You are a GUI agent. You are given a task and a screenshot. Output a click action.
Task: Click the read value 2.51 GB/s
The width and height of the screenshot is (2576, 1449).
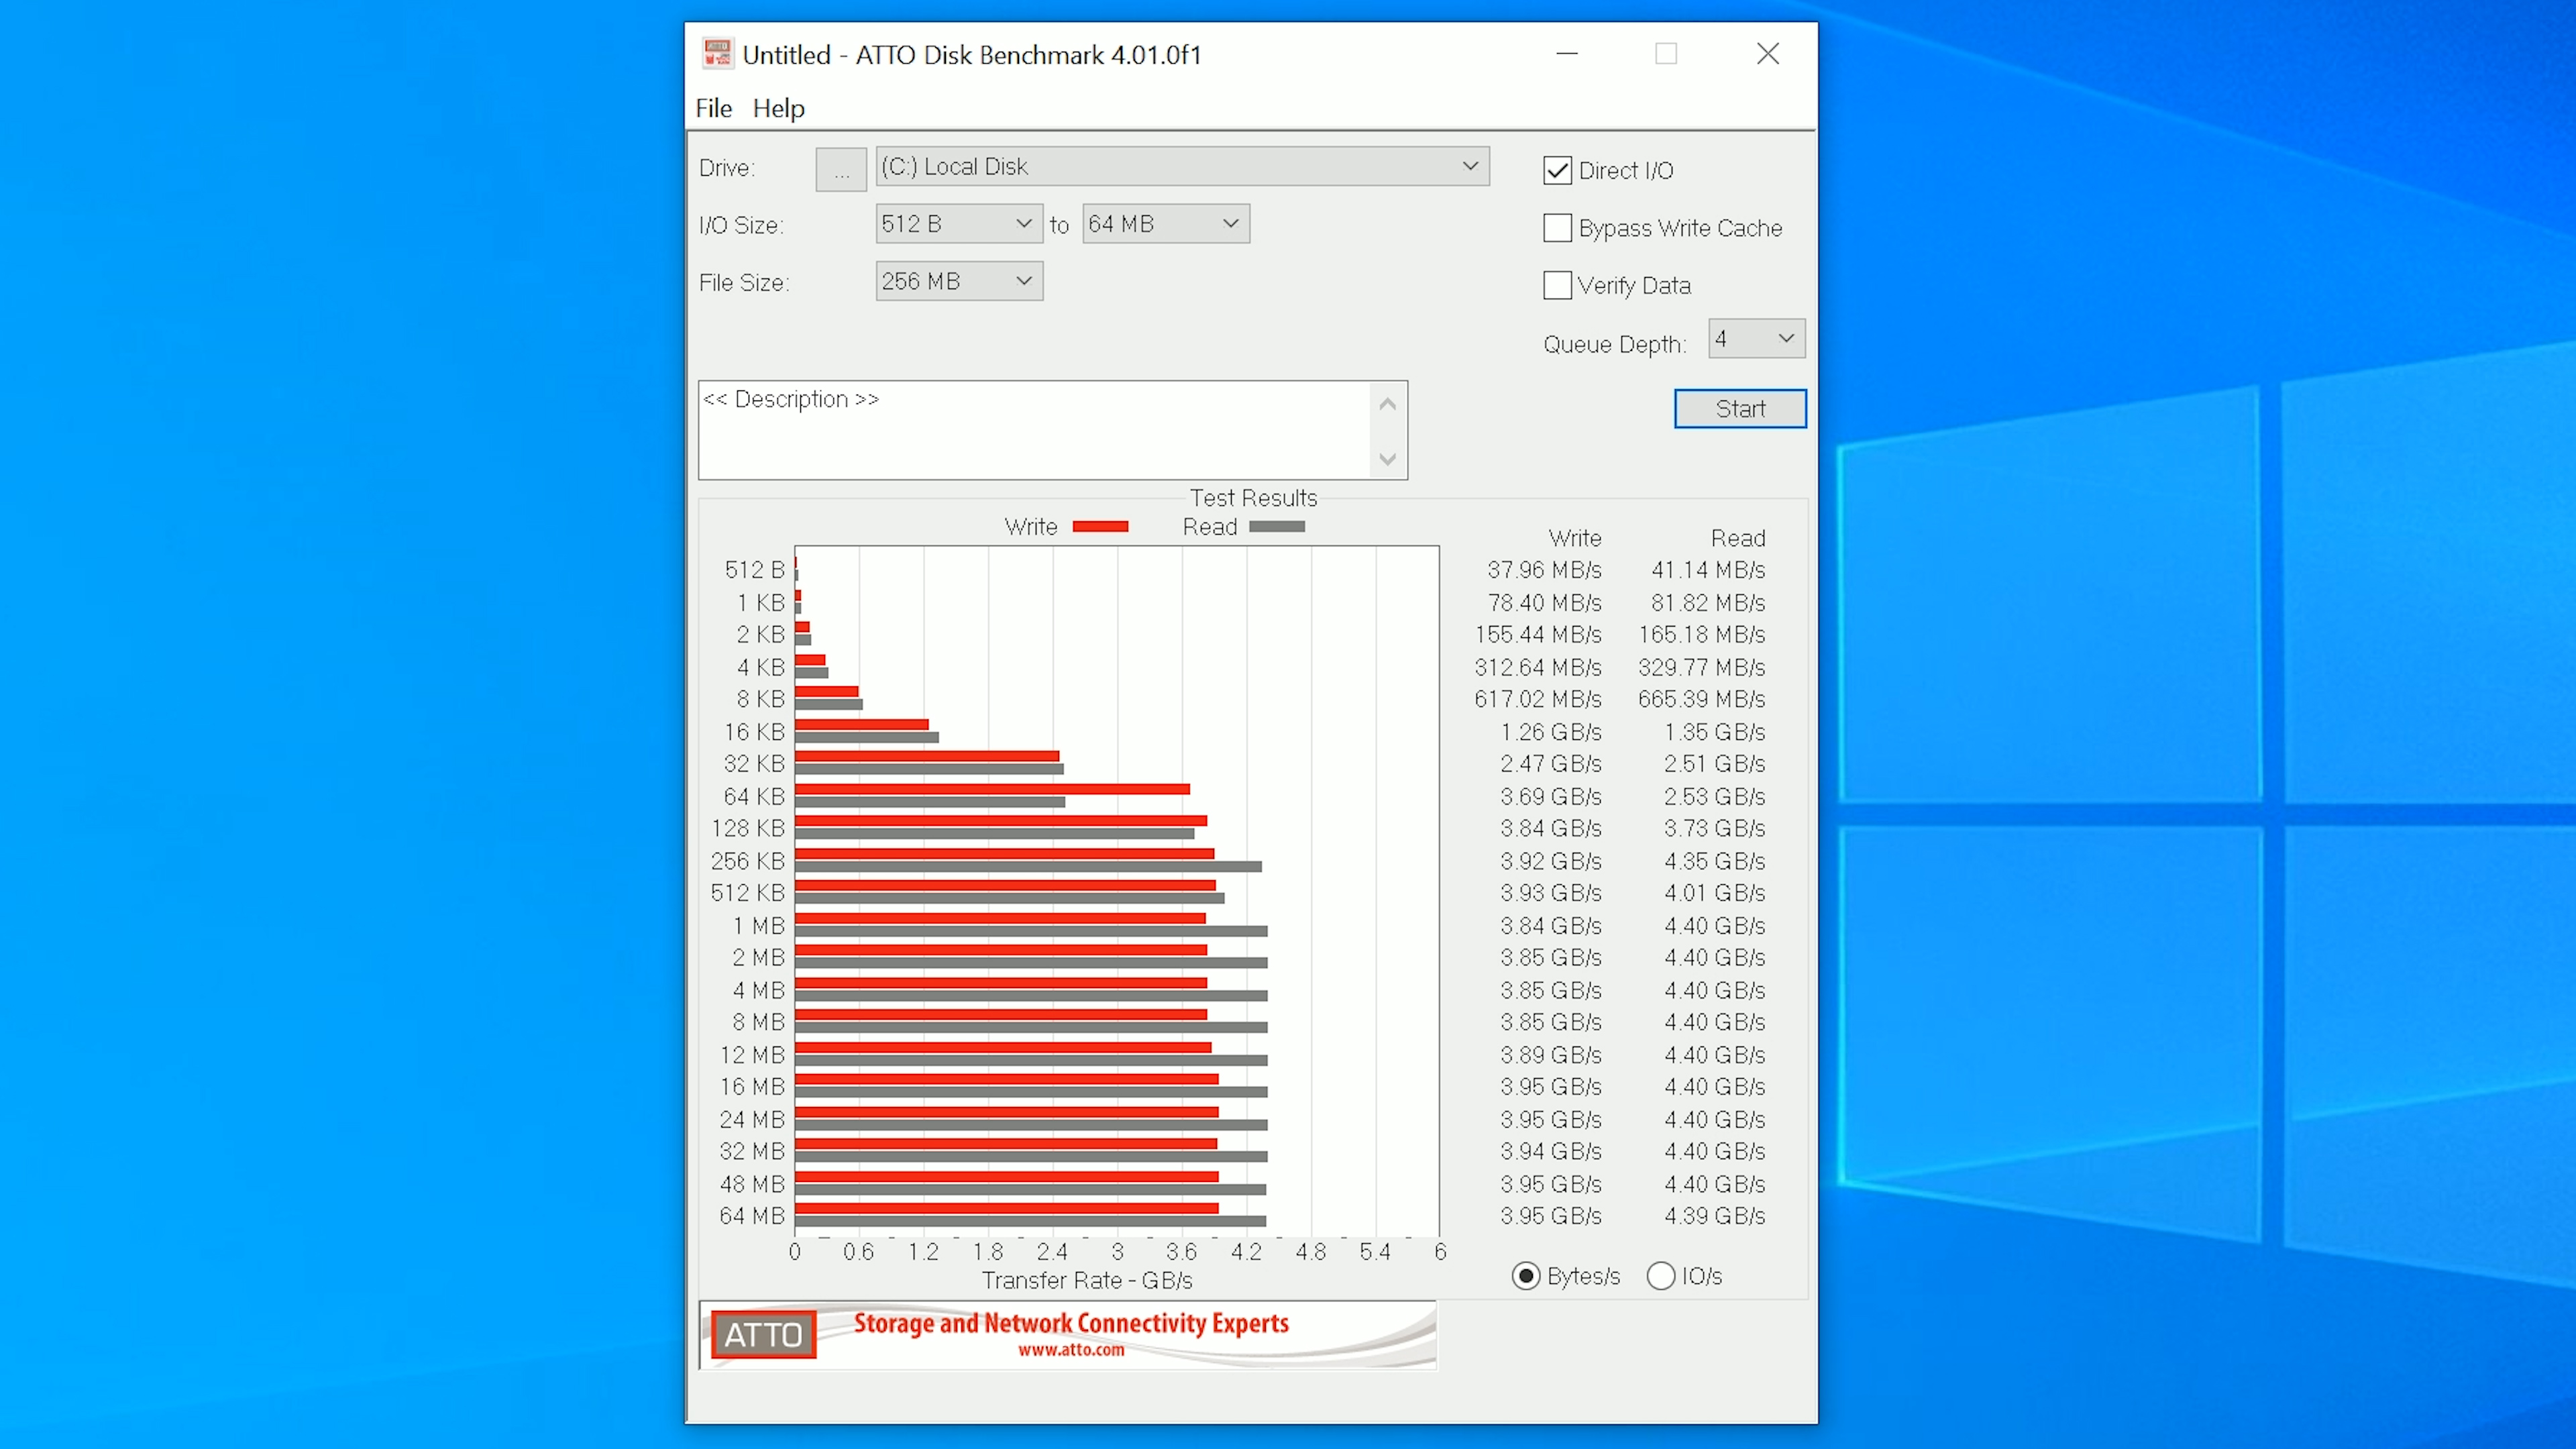click(1714, 764)
